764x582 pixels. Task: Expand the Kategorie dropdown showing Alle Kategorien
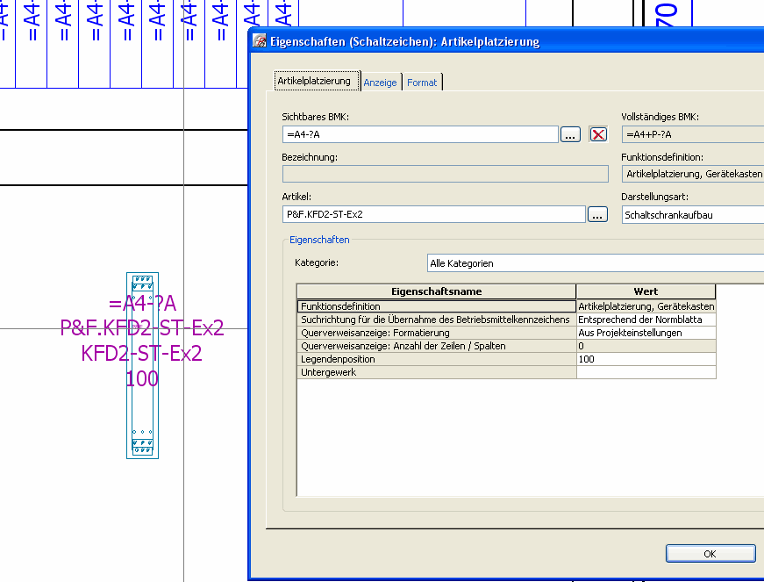(x=595, y=263)
